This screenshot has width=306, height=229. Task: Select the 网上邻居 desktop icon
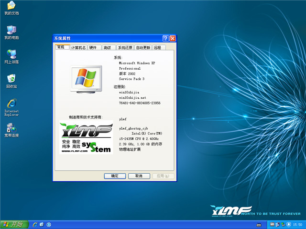[x=11, y=57]
